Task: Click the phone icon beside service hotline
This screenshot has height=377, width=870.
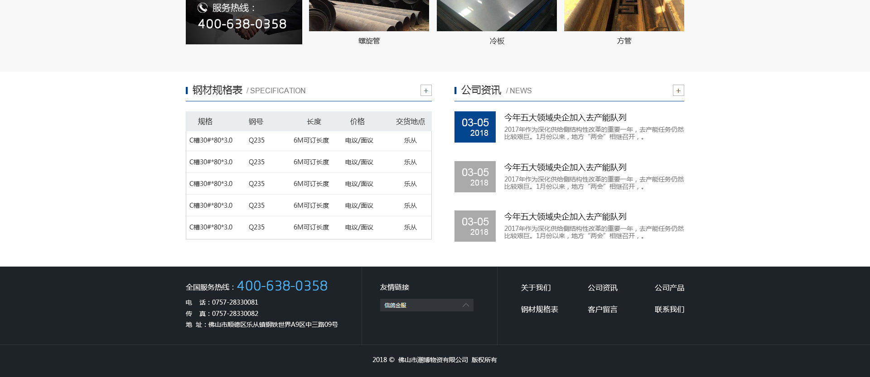Action: click(x=203, y=8)
